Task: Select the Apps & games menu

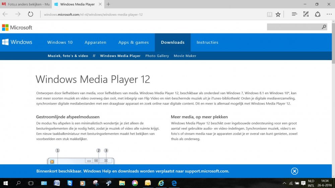Action: point(133,42)
